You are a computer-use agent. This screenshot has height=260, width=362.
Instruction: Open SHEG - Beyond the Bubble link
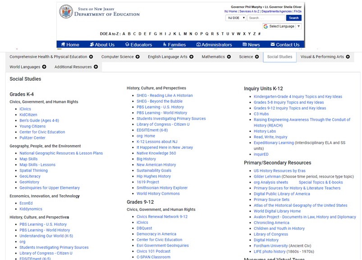pos(160,101)
